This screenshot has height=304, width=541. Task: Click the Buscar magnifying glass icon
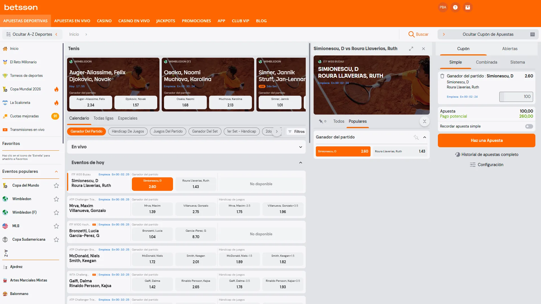pos(411,34)
